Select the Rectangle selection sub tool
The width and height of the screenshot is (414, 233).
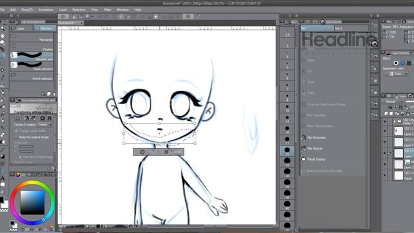pos(32,38)
